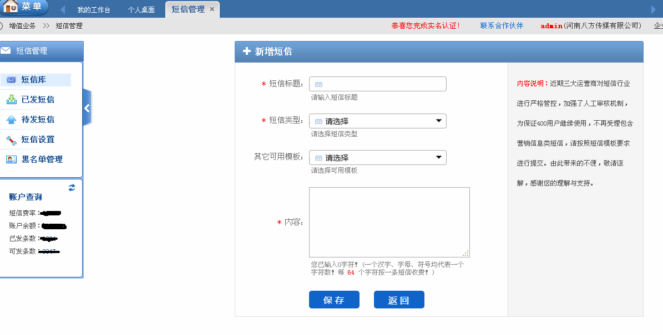Image resolution: width=663 pixels, height=335 pixels.
Task: Click into the 内容 text area
Action: 389,221
